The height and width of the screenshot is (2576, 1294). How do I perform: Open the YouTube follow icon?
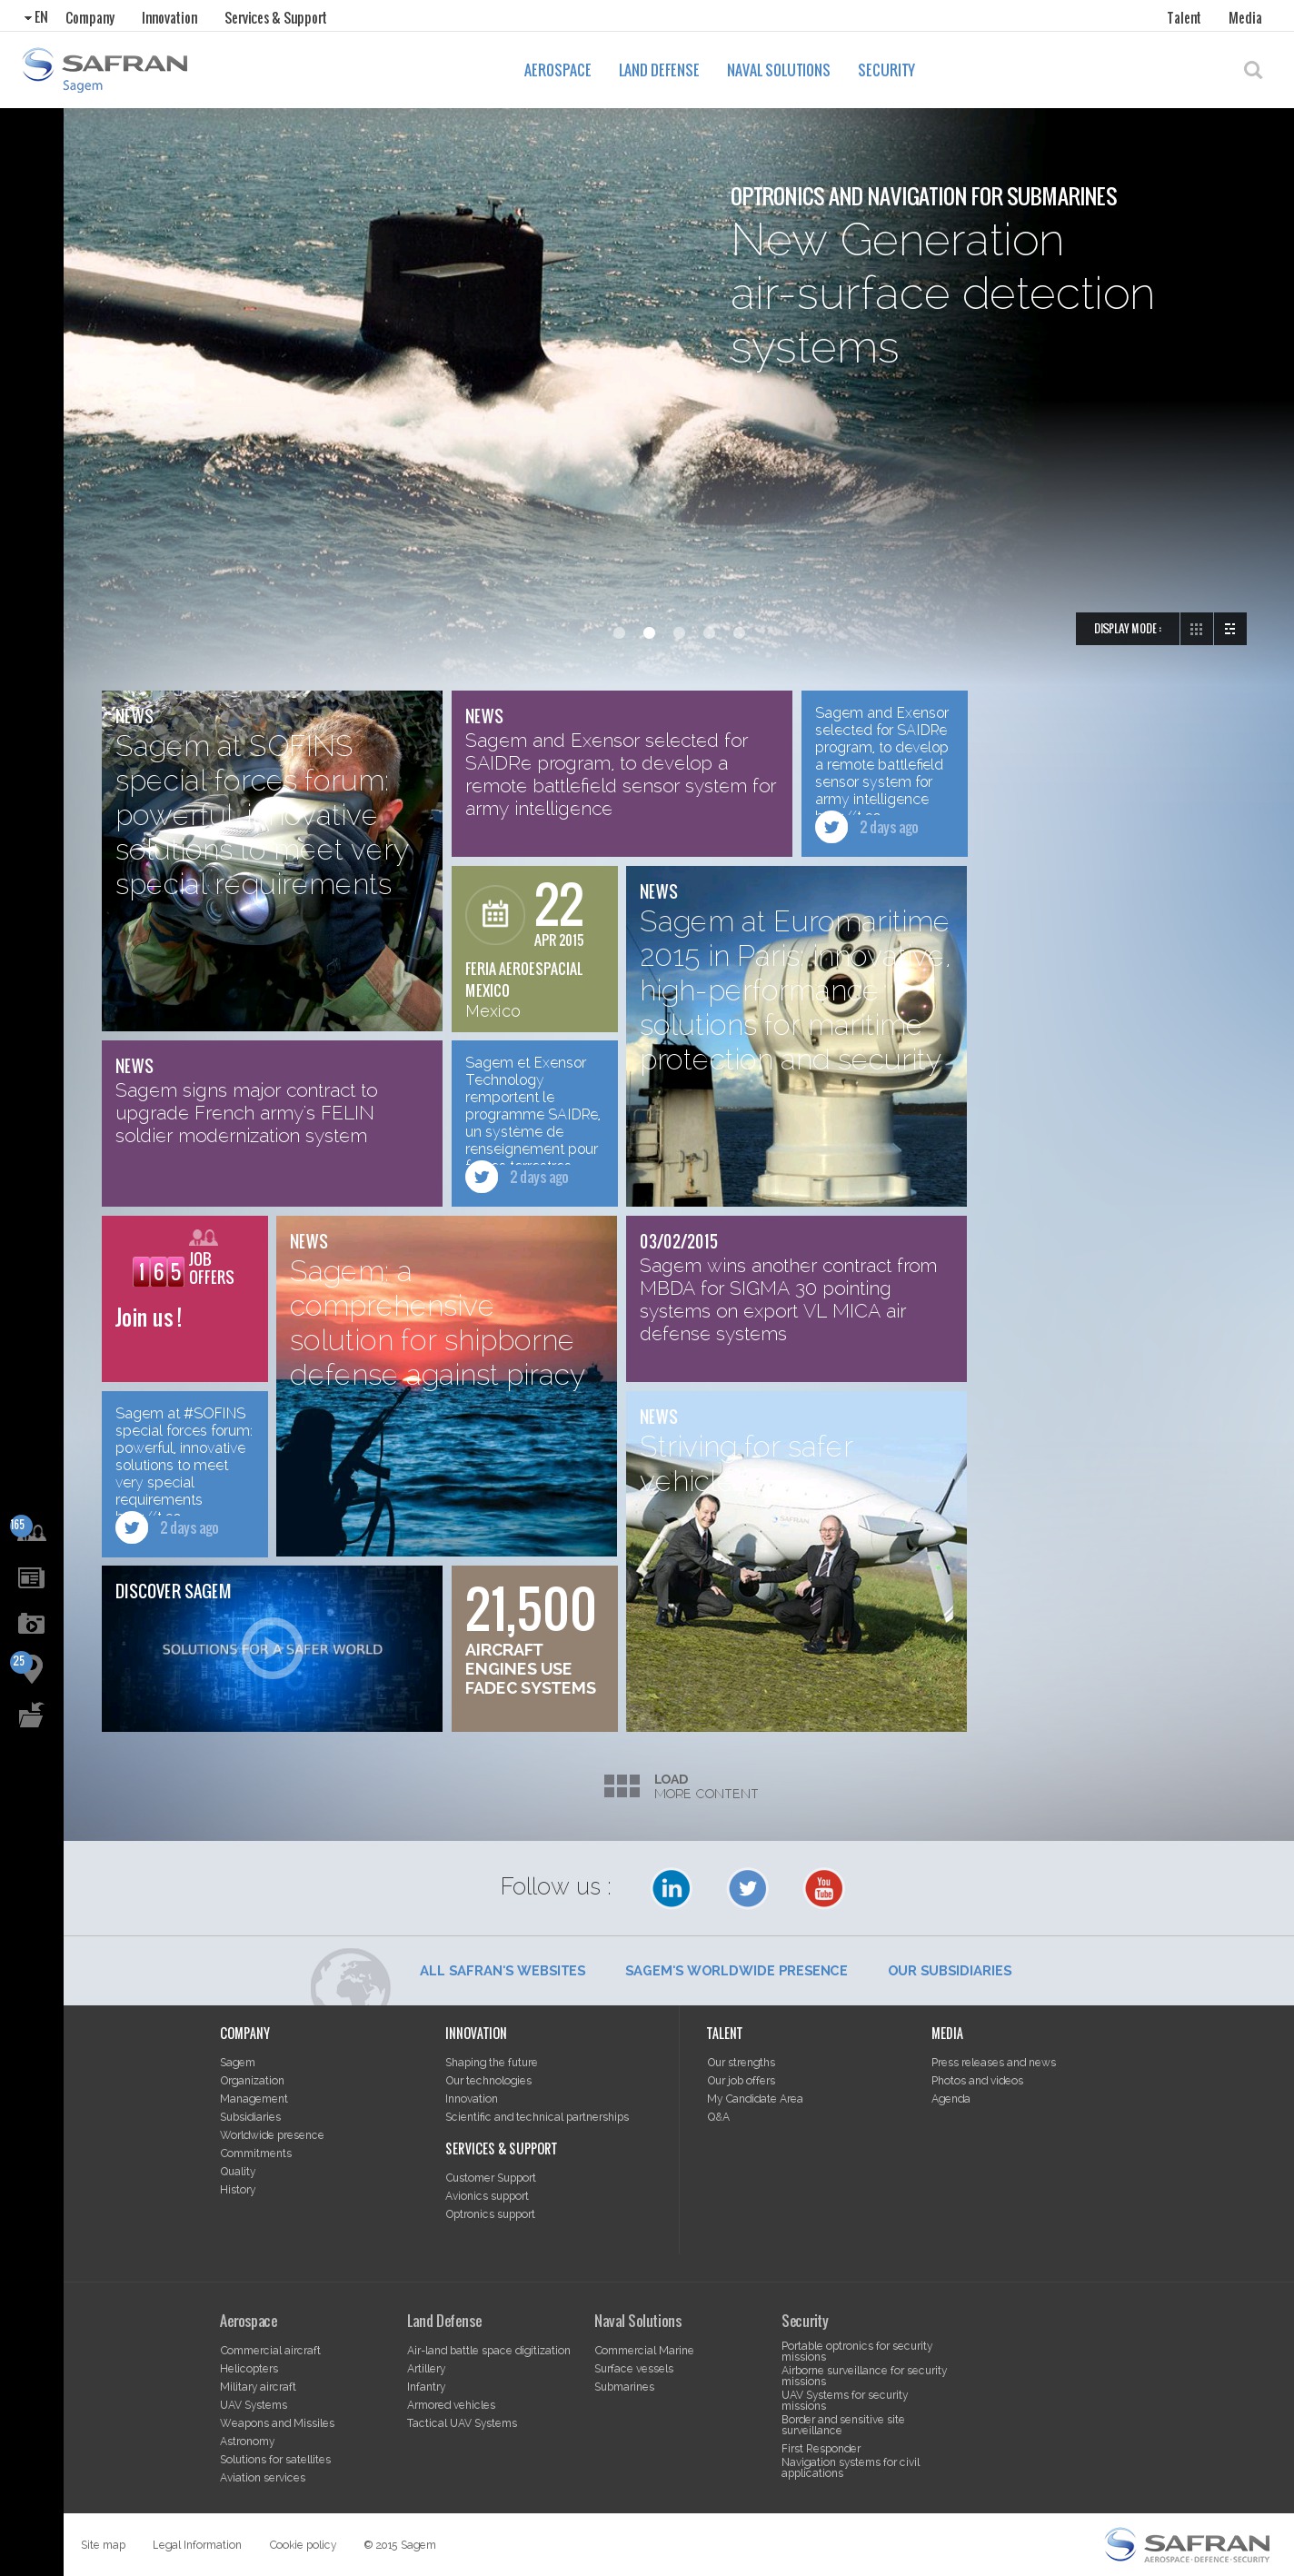point(823,1887)
